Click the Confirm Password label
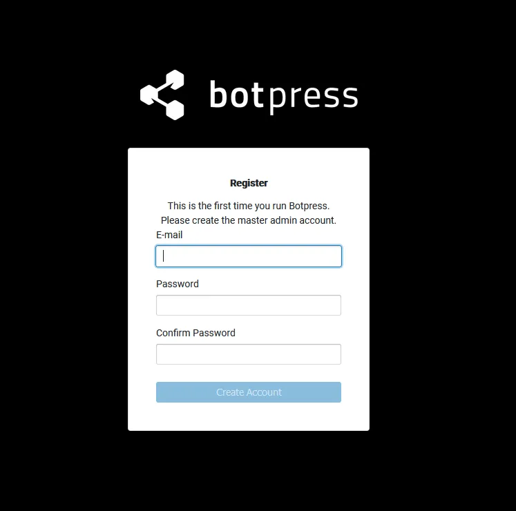Image resolution: width=516 pixels, height=511 pixels. pos(195,333)
